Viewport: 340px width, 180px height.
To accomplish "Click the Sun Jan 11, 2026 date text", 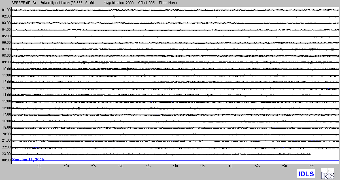I will coord(28,160).
